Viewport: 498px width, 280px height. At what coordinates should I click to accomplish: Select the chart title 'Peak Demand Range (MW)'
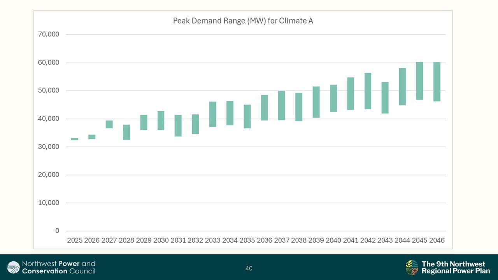point(243,21)
